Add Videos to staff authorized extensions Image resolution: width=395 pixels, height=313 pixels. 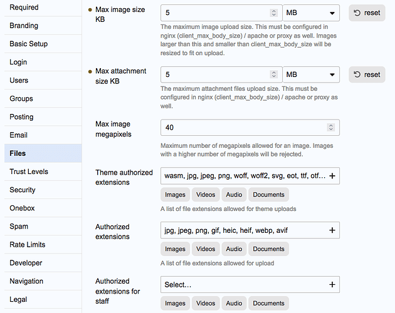pyautogui.click(x=206, y=304)
